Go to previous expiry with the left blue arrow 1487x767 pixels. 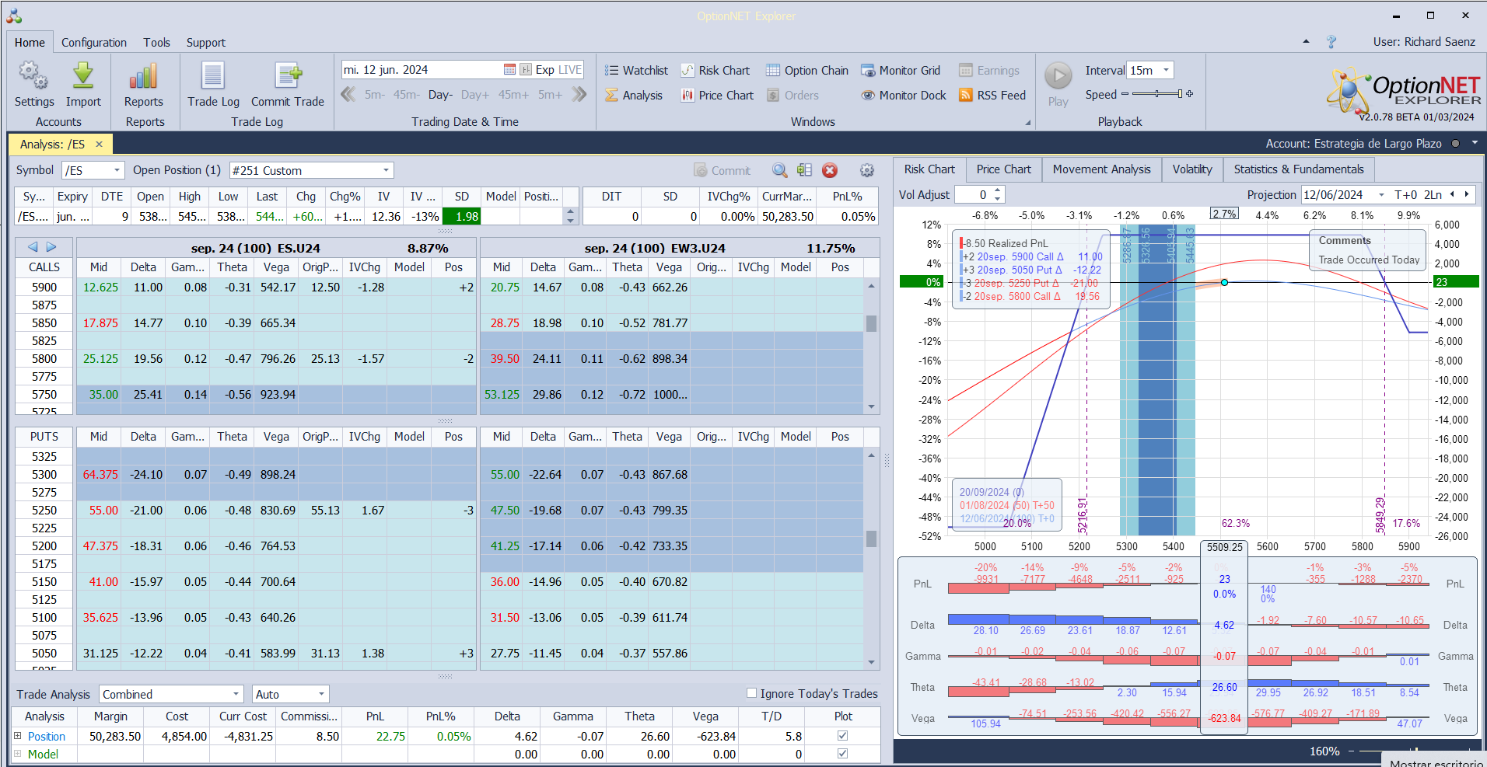coord(33,247)
